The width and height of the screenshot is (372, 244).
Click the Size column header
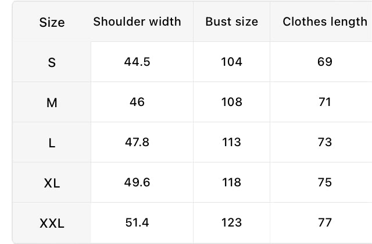click(x=52, y=22)
